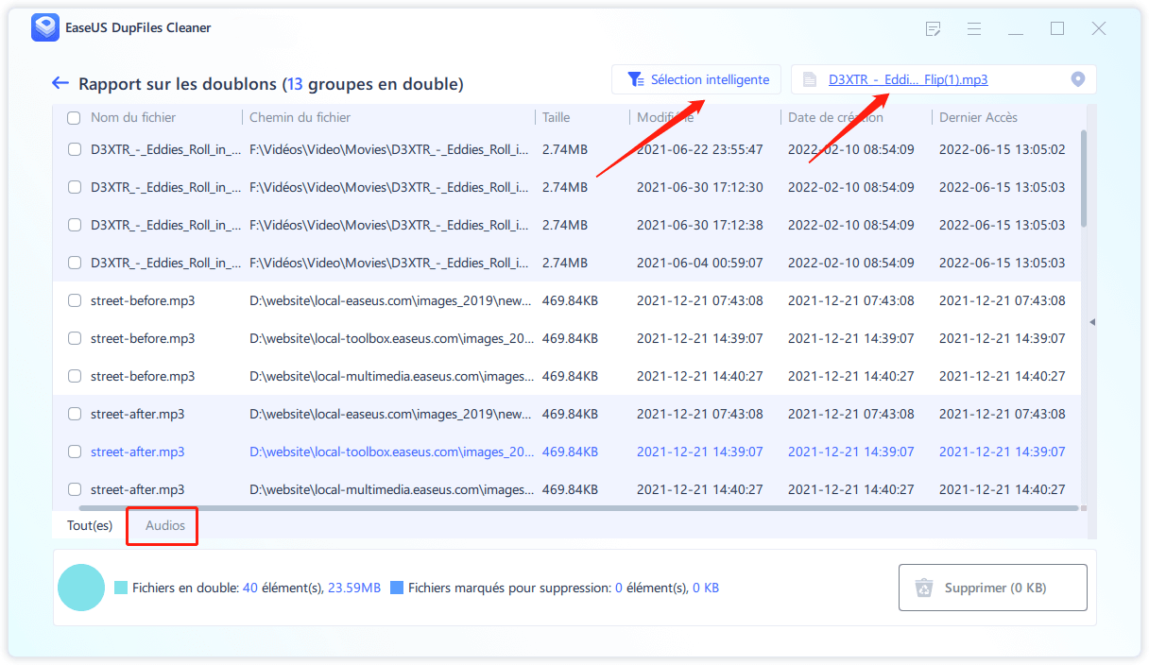Expand the side panel collapse arrow

1092,322
